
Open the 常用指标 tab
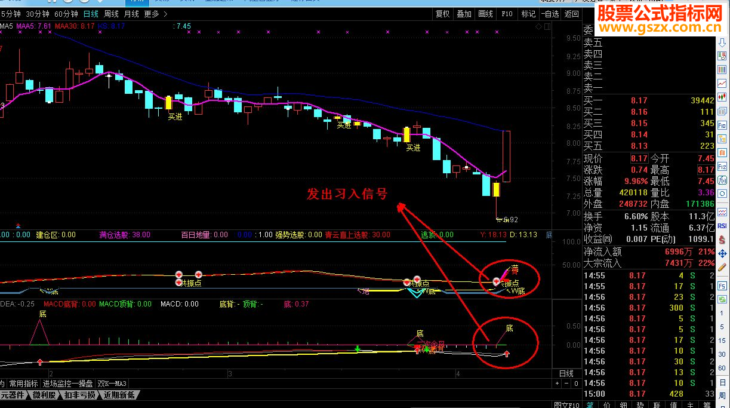pos(23,384)
